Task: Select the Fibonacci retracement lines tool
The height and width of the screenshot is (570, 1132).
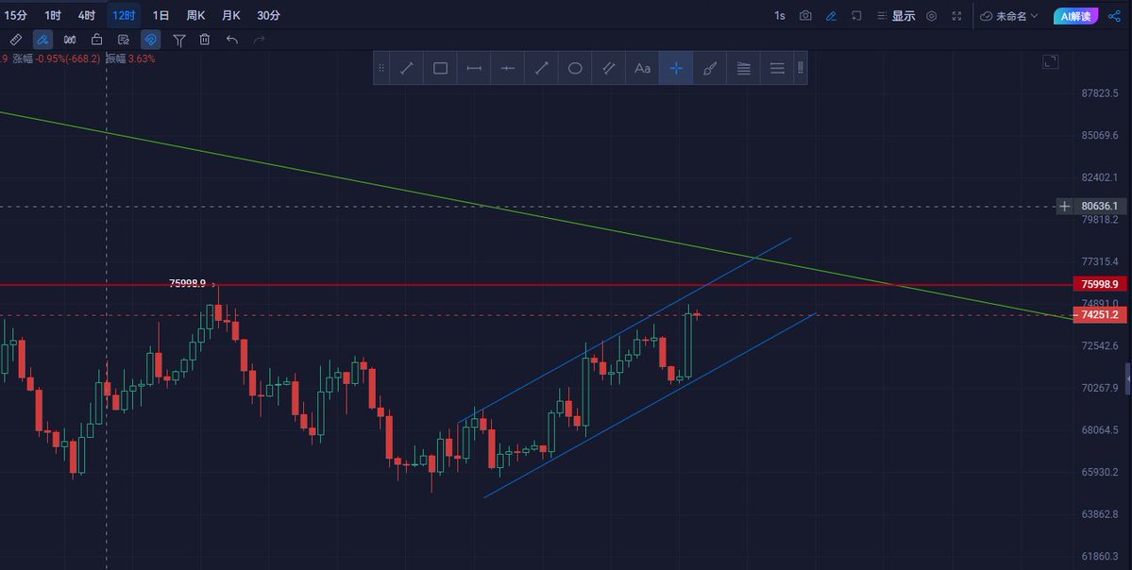Action: click(744, 69)
